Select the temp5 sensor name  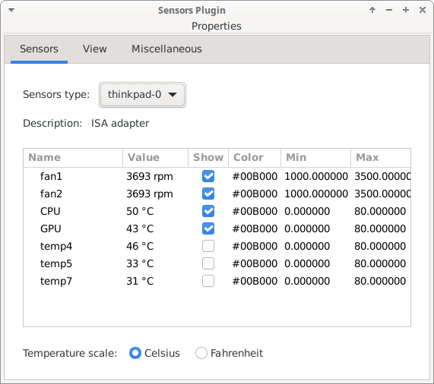click(x=56, y=263)
